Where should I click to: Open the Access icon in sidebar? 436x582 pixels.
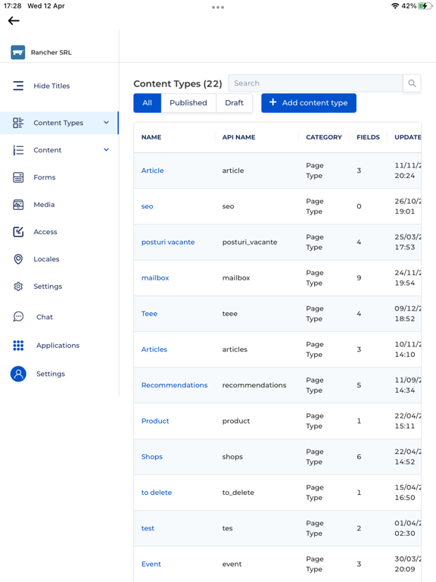pyautogui.click(x=18, y=232)
